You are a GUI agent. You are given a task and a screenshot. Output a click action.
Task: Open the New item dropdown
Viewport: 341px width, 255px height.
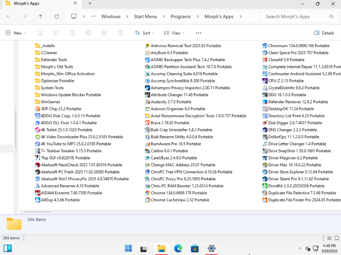click(16, 33)
